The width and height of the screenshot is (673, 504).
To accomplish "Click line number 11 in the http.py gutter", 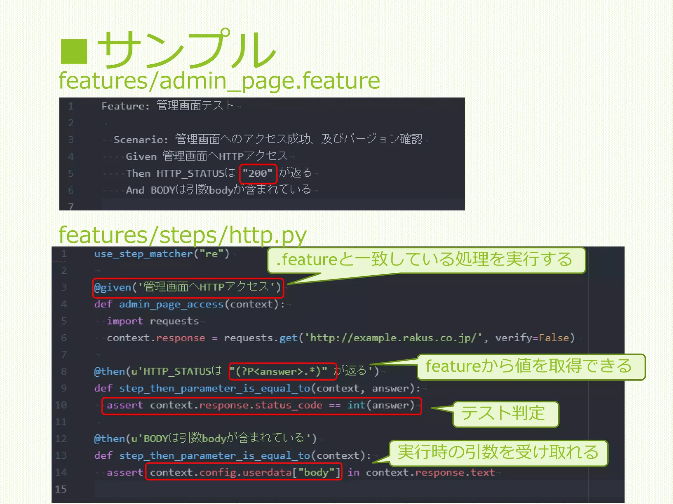I will 61,422.
